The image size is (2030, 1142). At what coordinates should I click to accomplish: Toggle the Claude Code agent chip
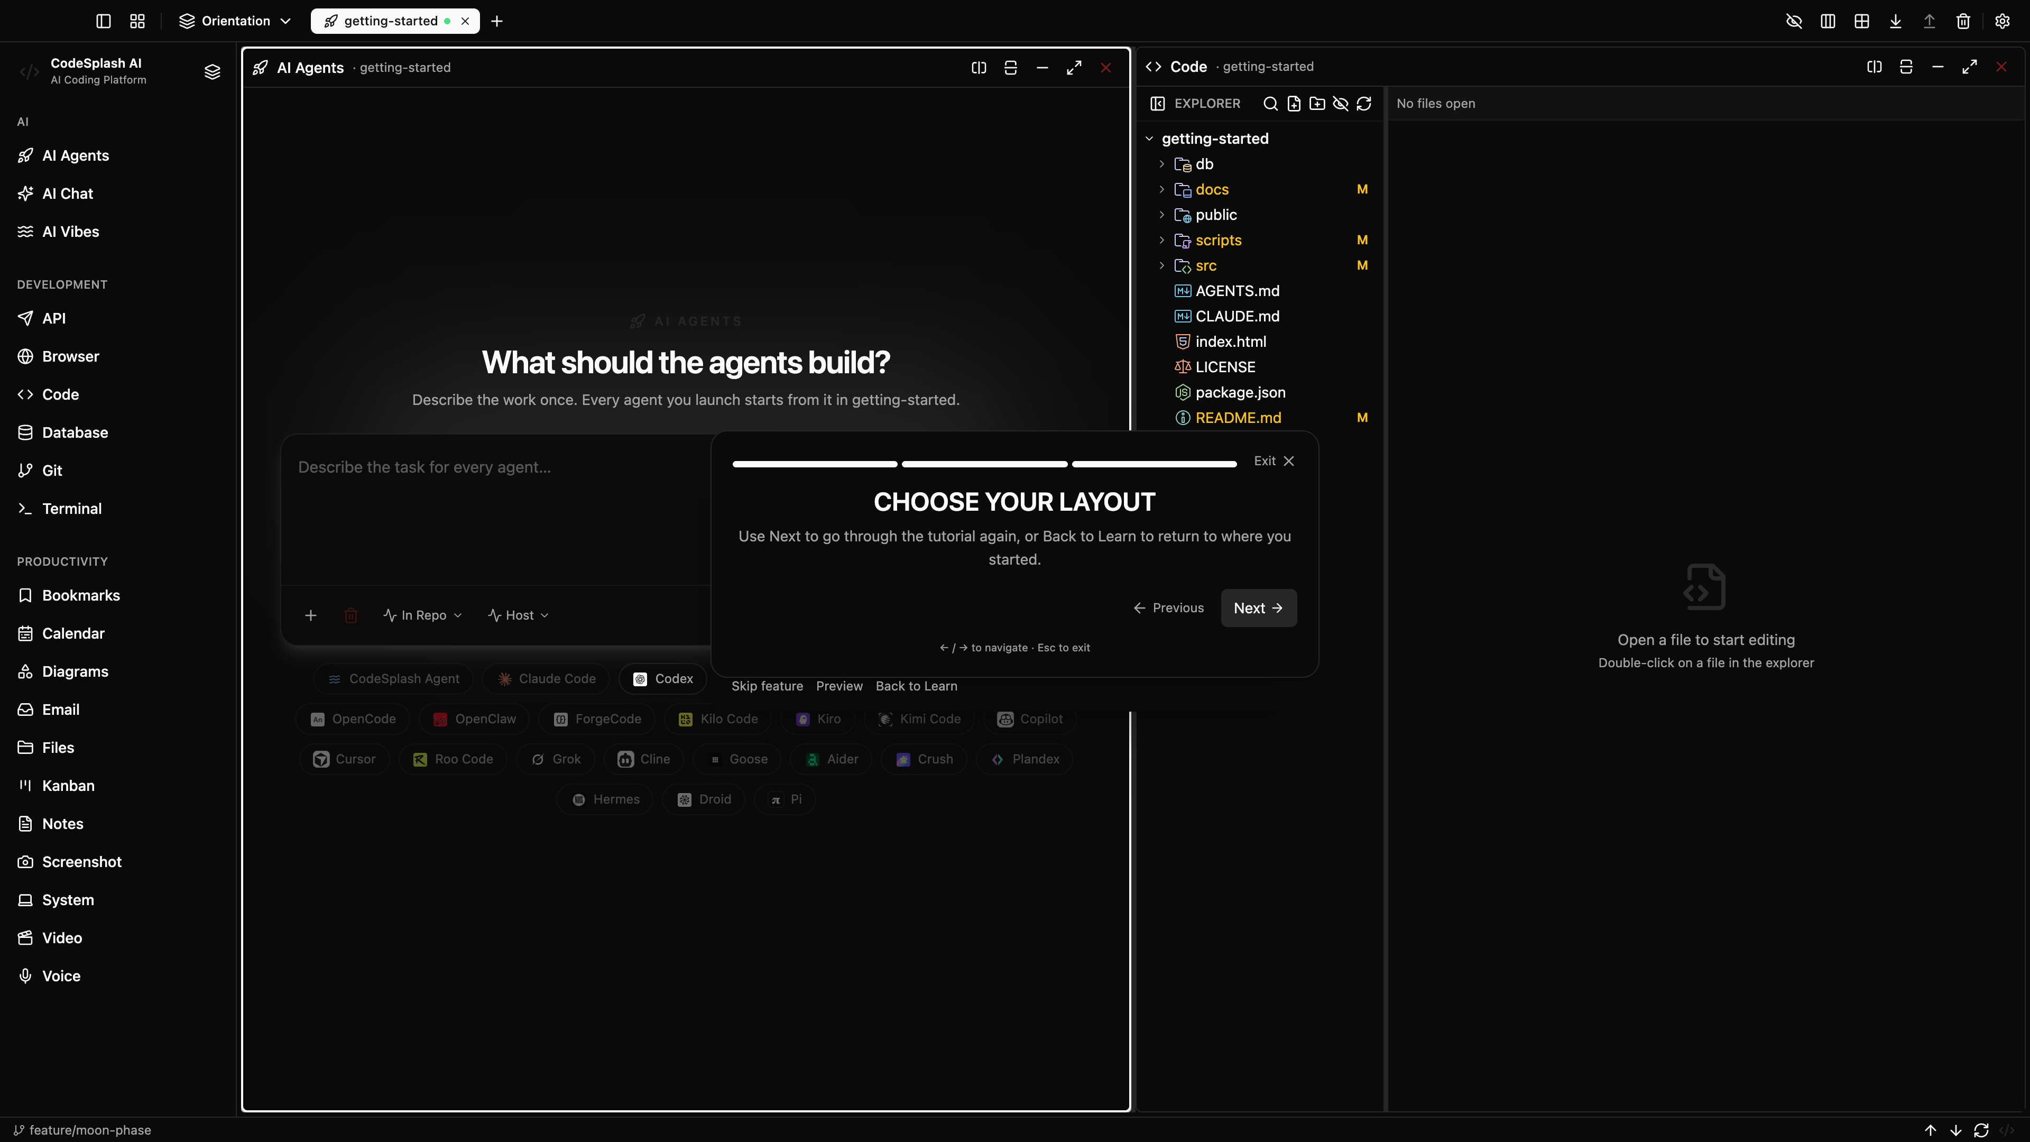click(x=546, y=678)
